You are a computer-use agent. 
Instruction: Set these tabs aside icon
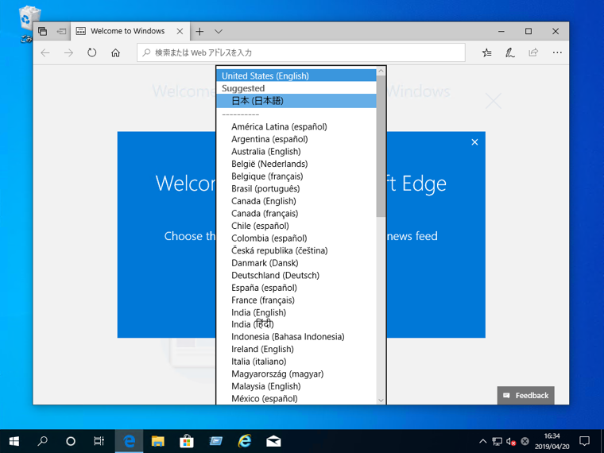(x=61, y=31)
